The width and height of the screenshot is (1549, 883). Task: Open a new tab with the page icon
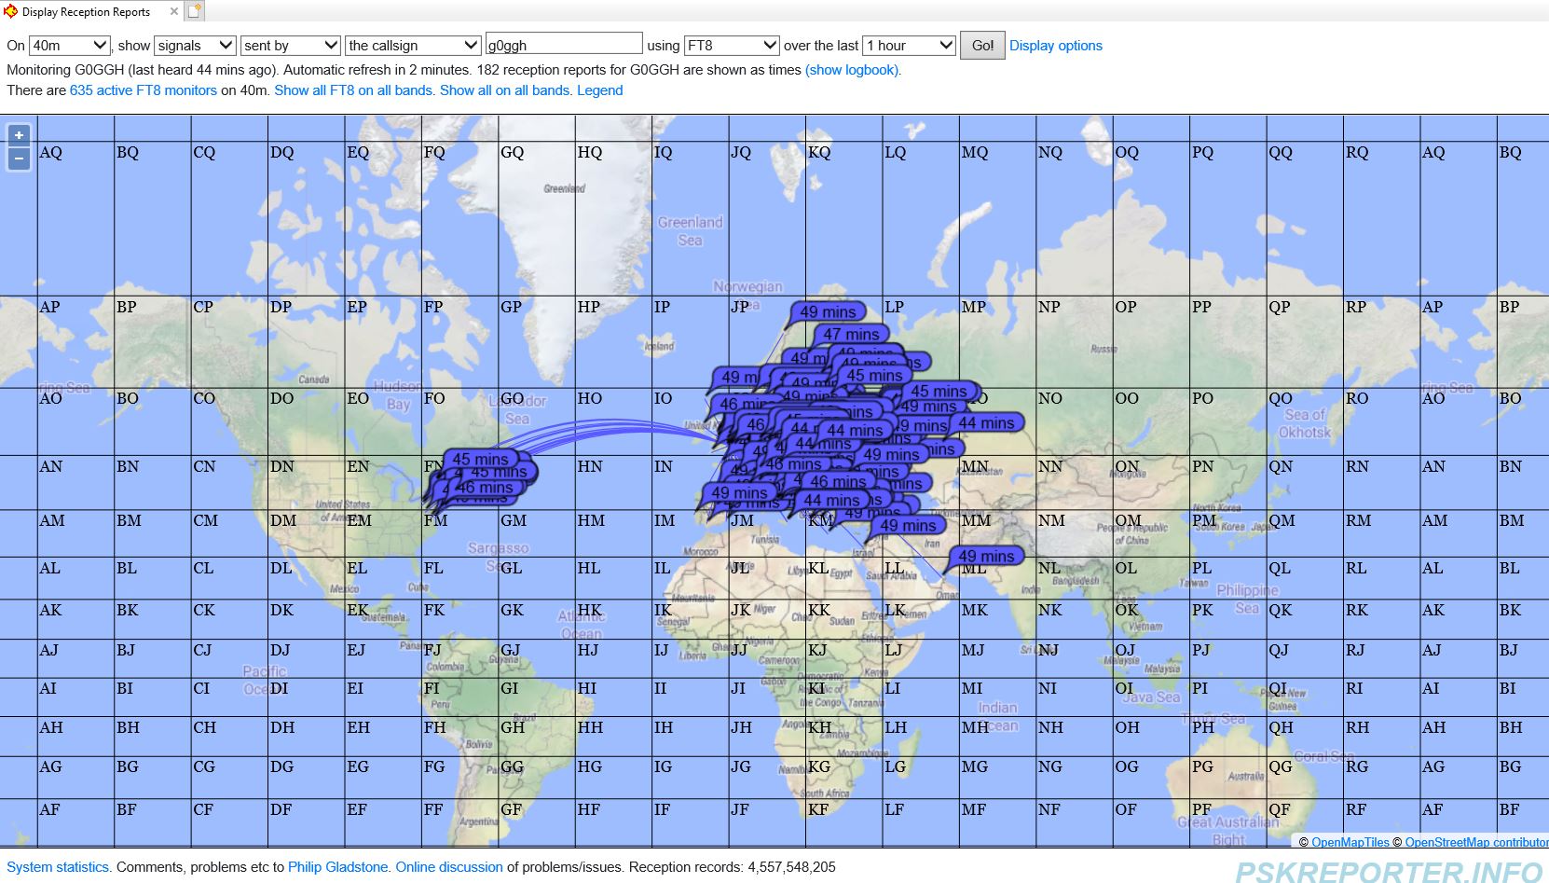point(194,11)
